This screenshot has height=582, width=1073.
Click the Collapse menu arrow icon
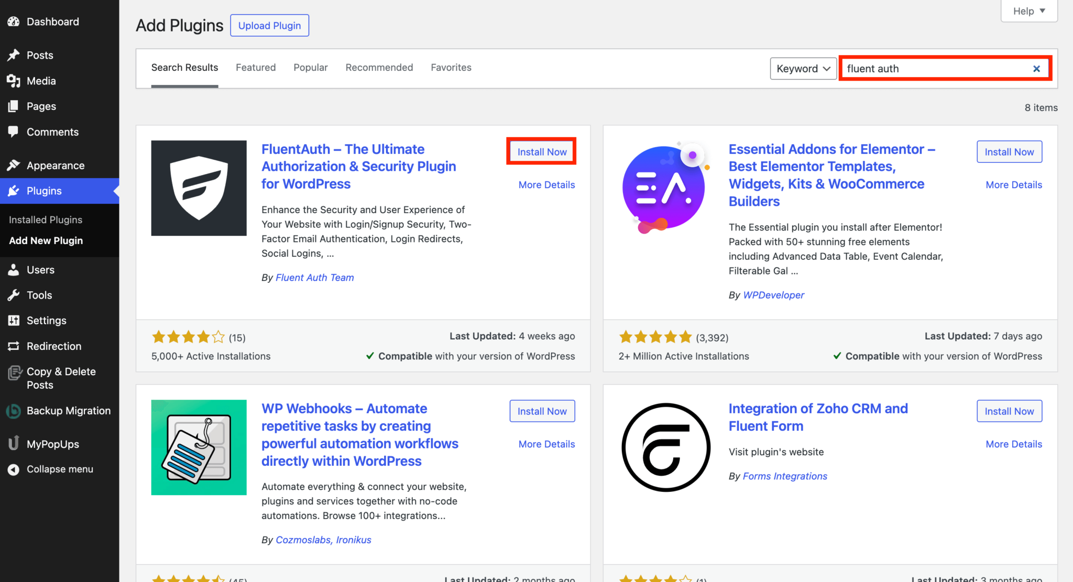coord(14,469)
